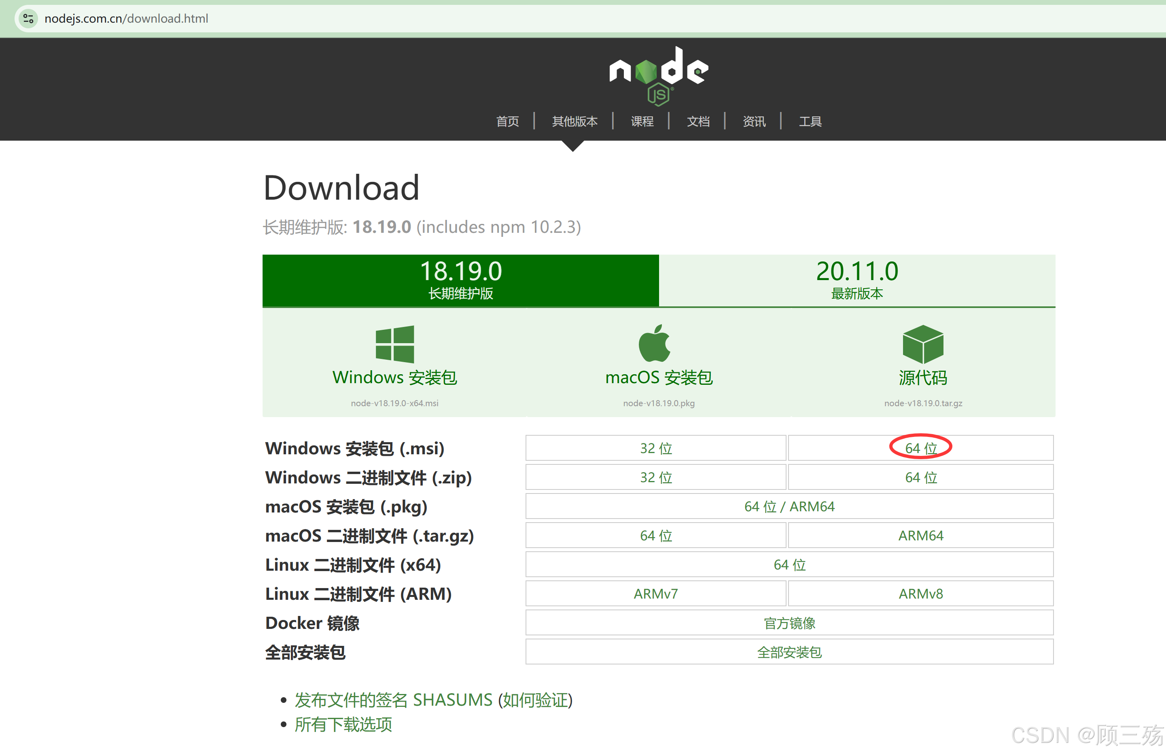Open the 其他版本 navigation item
This screenshot has width=1166, height=755.
(574, 121)
